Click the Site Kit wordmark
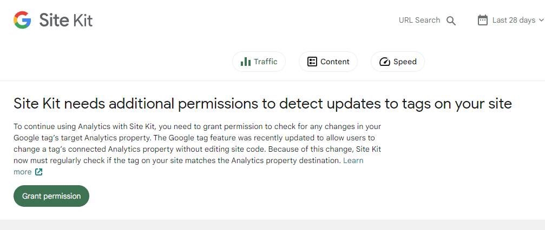 66,21
